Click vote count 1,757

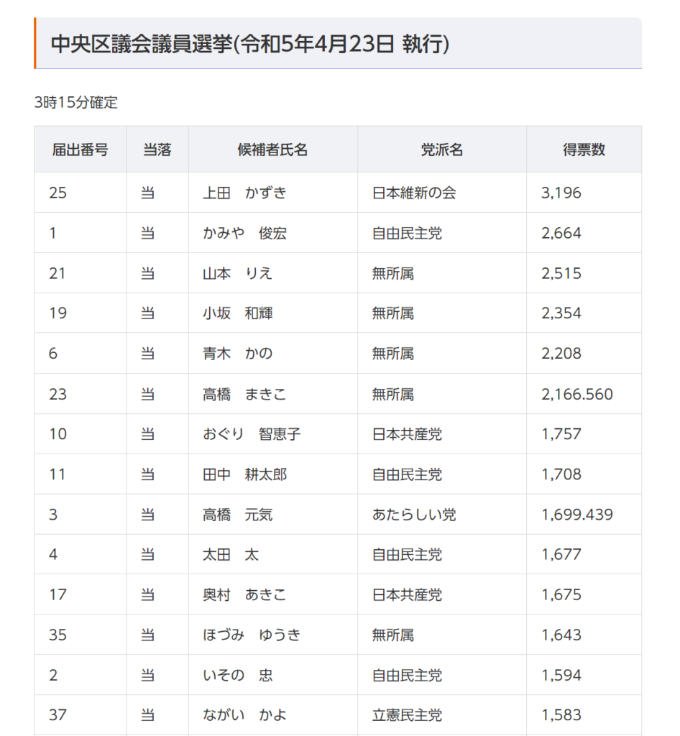tap(561, 434)
